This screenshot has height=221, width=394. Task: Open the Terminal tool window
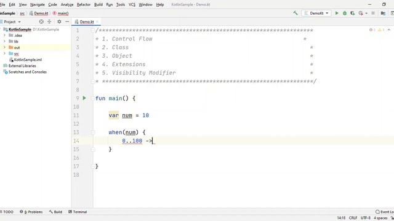[x=78, y=212]
